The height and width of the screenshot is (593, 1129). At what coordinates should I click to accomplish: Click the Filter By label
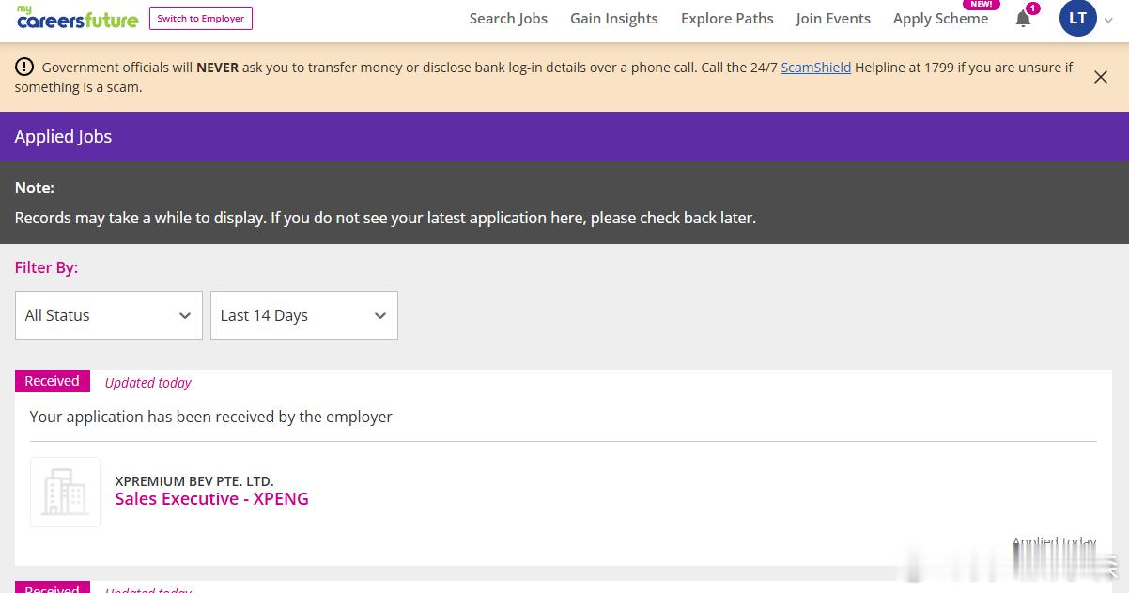[x=46, y=267]
